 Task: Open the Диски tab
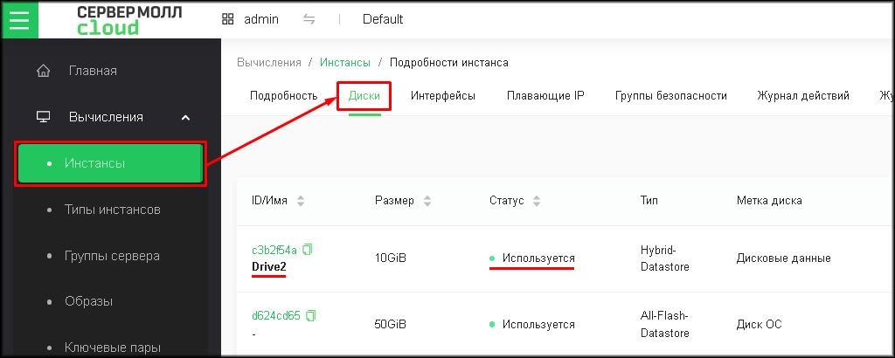[x=364, y=96]
